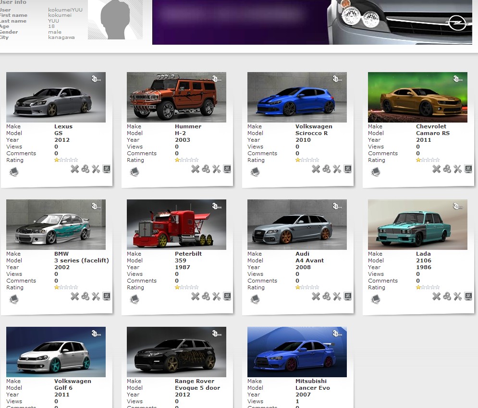478x408 pixels.
Task: Click three-circles icon on Camaro RS card
Action: [x=447, y=169]
